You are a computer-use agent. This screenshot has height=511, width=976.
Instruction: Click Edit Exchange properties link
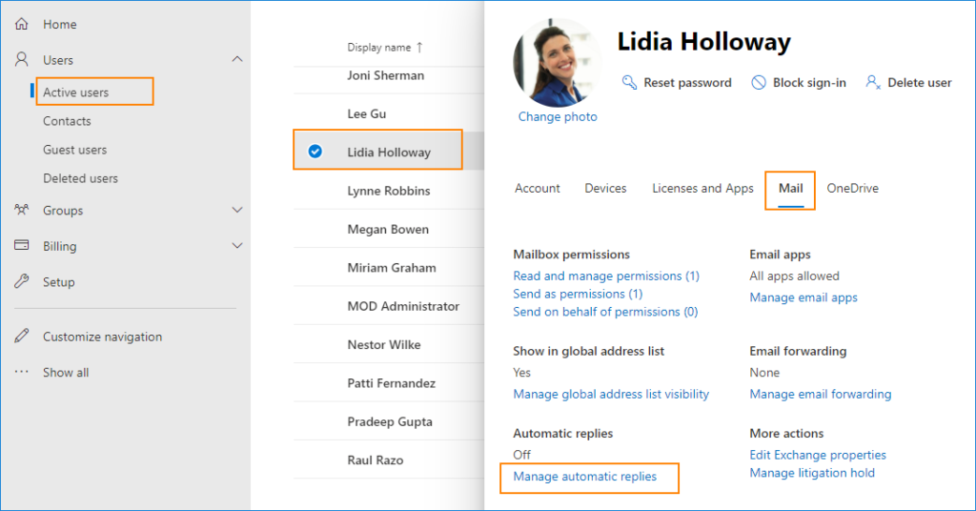[x=817, y=455]
